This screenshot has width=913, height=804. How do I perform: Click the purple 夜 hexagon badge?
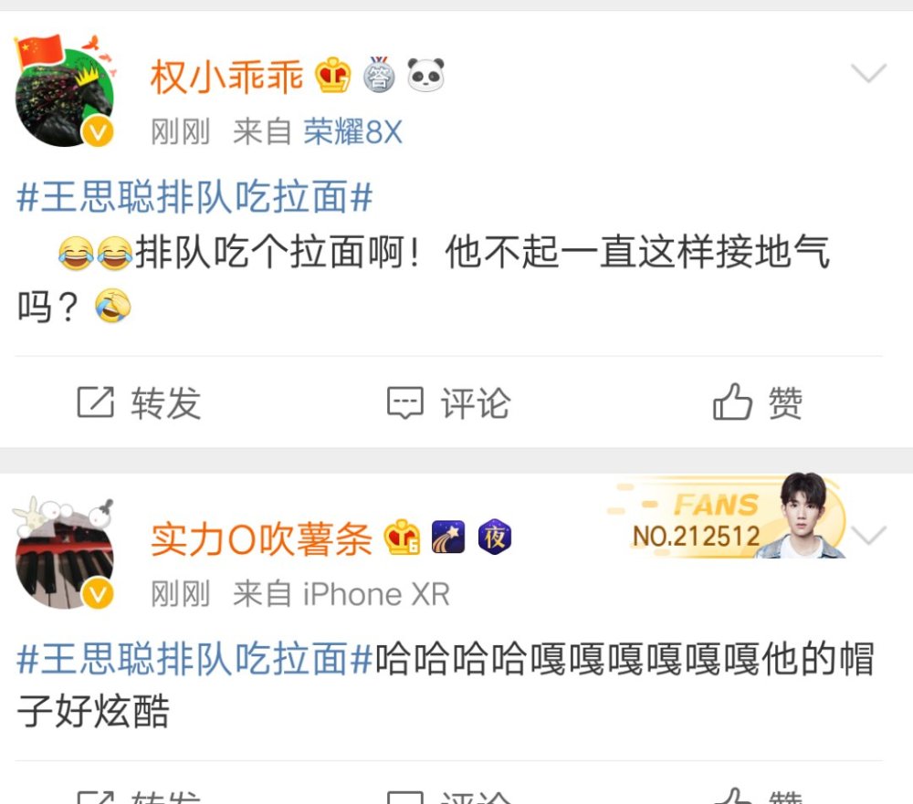pyautogui.click(x=494, y=537)
